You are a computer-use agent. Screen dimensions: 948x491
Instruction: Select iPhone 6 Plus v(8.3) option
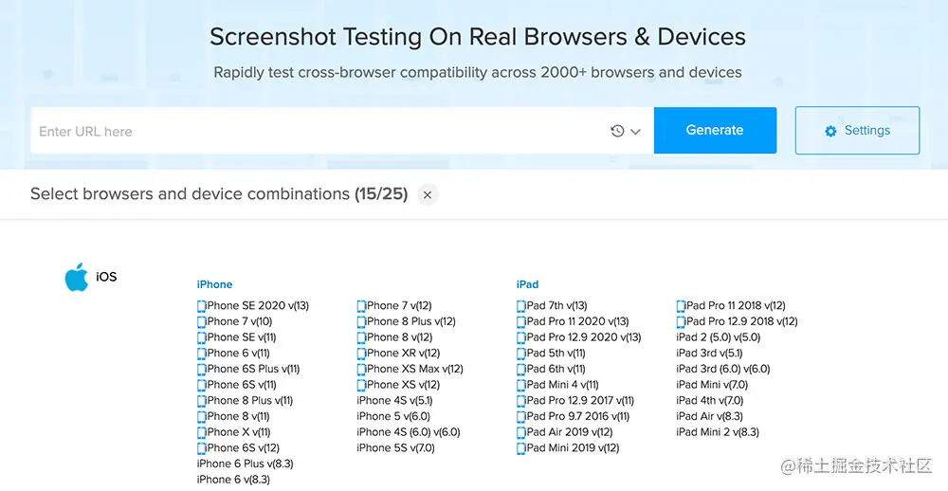[245, 464]
